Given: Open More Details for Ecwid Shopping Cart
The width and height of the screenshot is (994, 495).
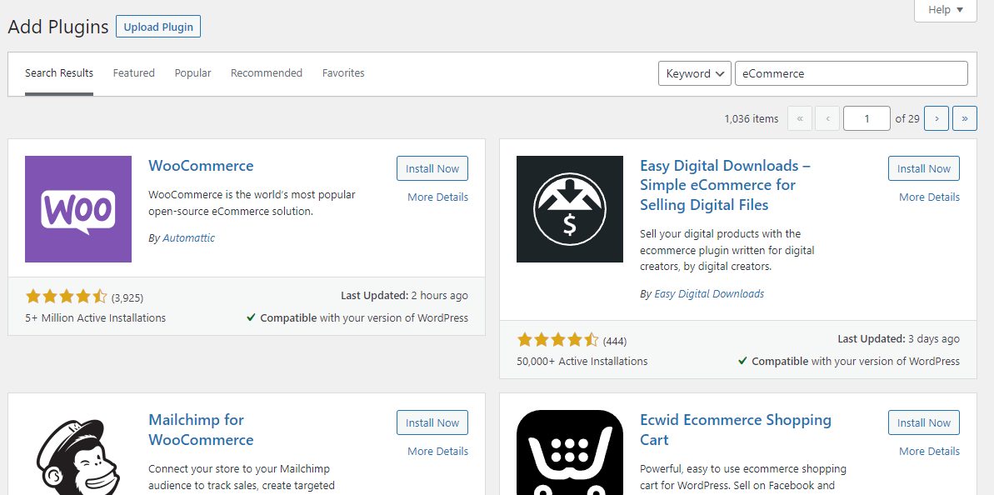Looking at the screenshot, I should click(x=929, y=452).
